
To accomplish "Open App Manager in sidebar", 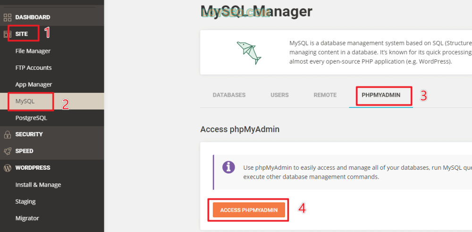I will click(x=34, y=84).
